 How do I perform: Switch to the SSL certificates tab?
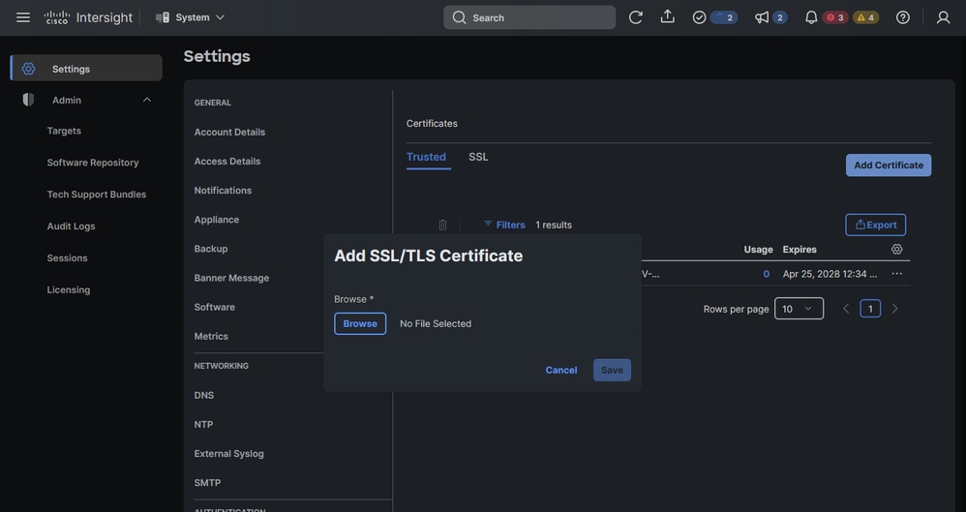point(478,157)
